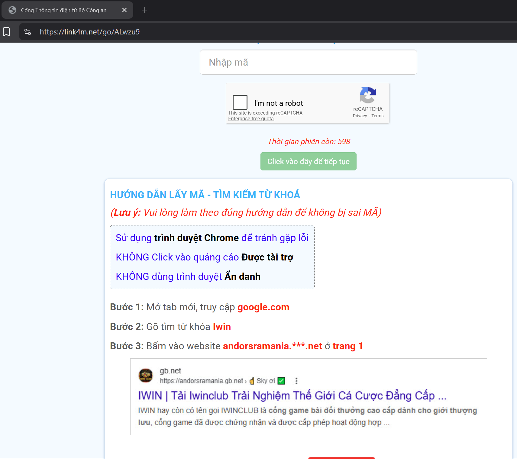Click the IWIN Tải Iwinclub search result title
The width and height of the screenshot is (517, 459).
(292, 396)
